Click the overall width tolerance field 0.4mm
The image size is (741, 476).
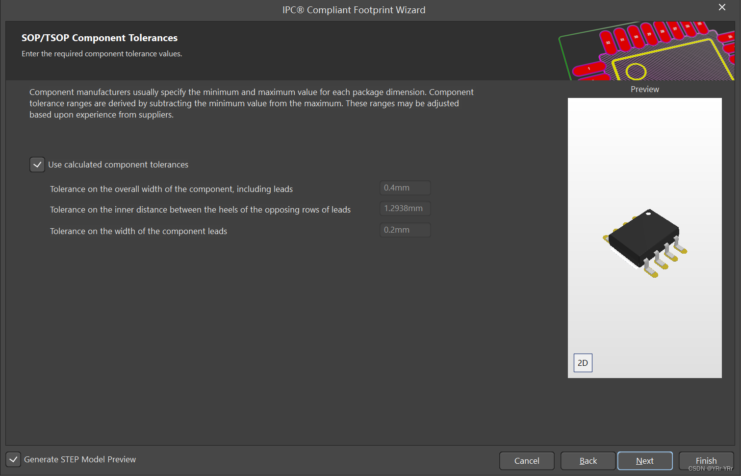[405, 188]
